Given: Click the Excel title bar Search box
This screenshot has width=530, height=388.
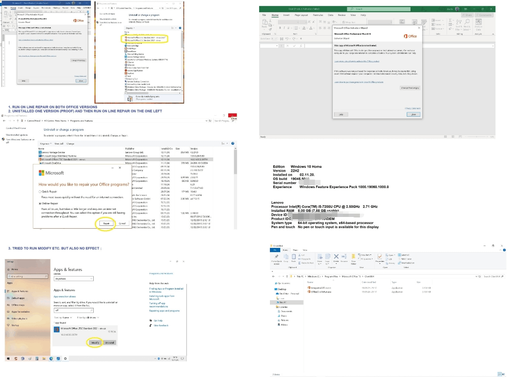Looking at the screenshot, I should [379, 9].
